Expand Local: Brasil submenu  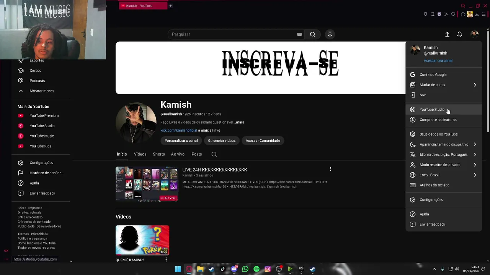coord(475,175)
